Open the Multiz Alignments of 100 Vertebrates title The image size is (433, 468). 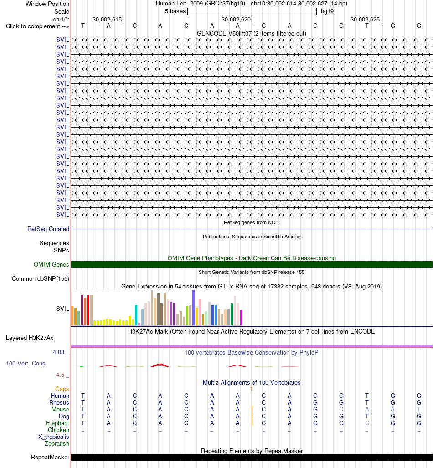pos(252,382)
